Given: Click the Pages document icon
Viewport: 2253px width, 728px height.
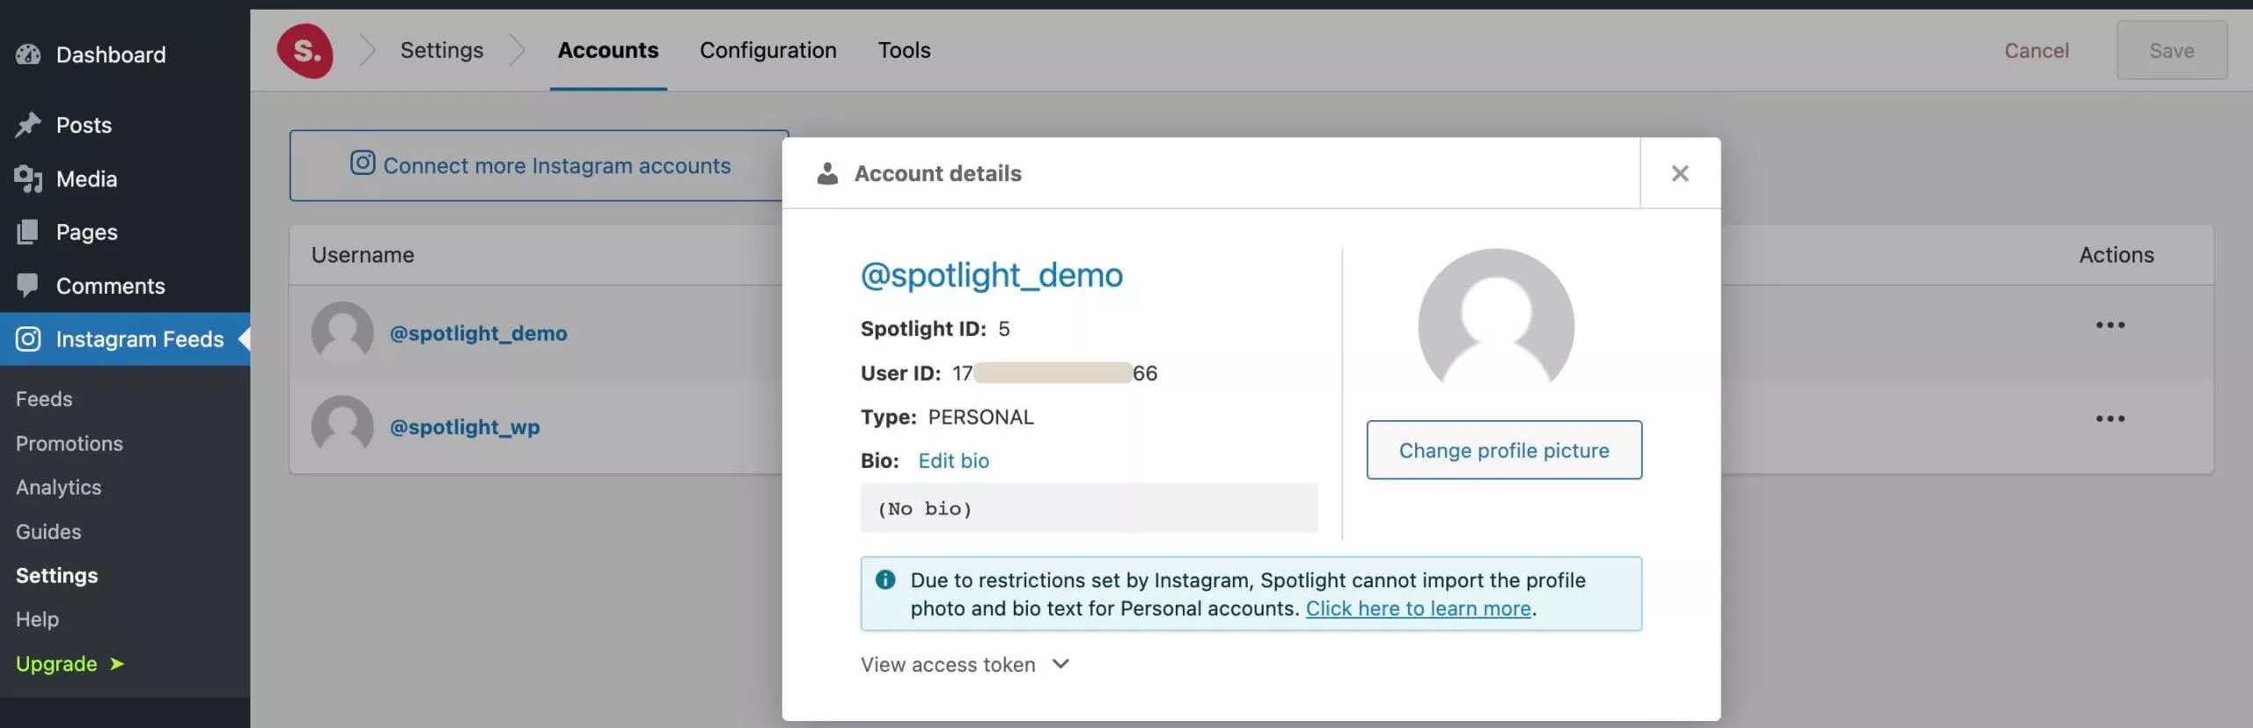Looking at the screenshot, I should pyautogui.click(x=27, y=232).
